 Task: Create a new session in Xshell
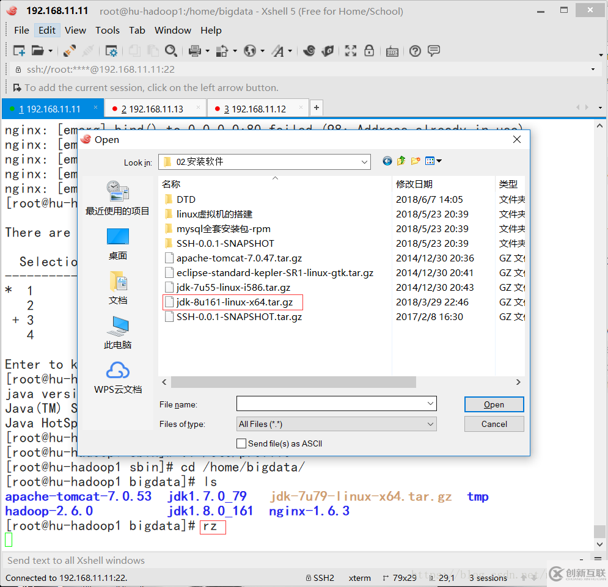point(19,51)
